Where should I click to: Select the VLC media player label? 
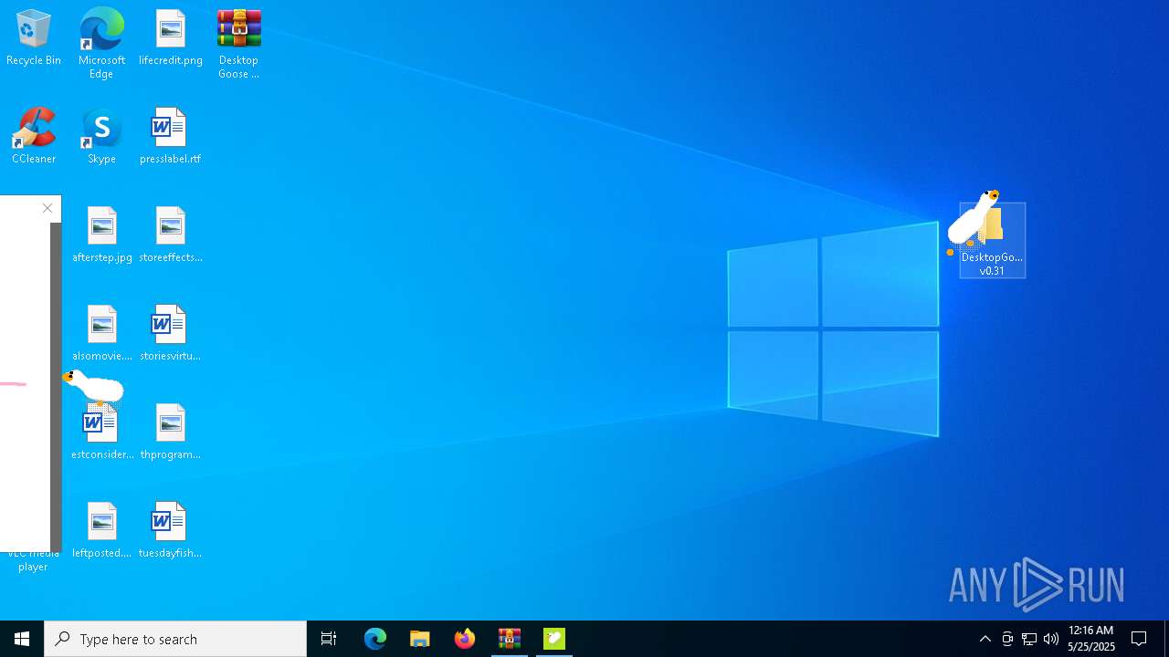tap(33, 559)
